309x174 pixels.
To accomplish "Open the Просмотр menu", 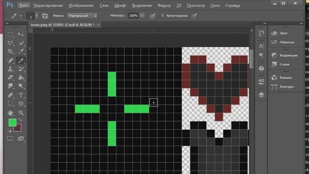I will tap(196, 5).
